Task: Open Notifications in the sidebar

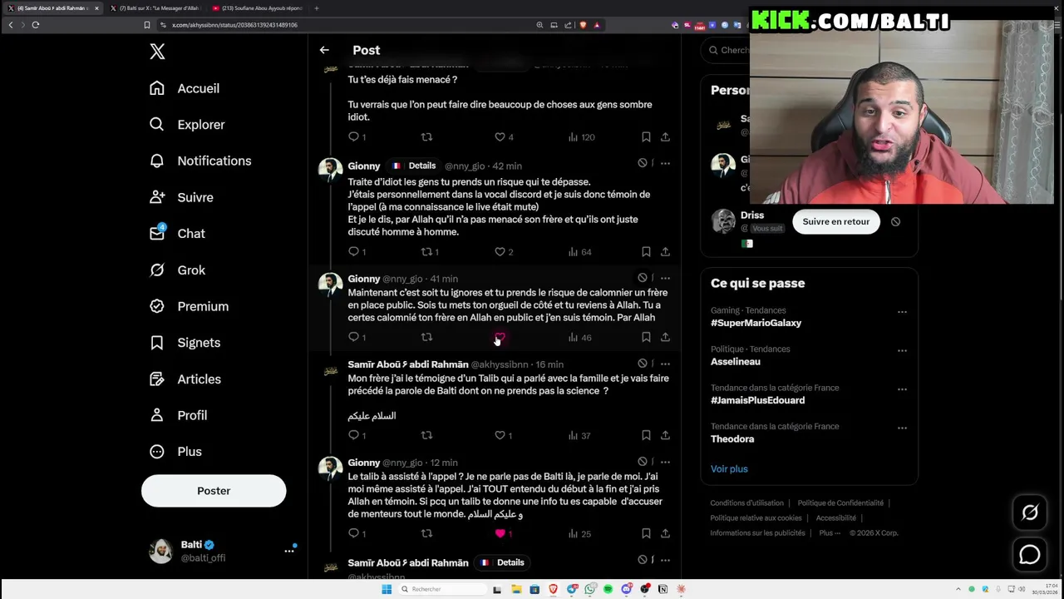Action: [200, 161]
